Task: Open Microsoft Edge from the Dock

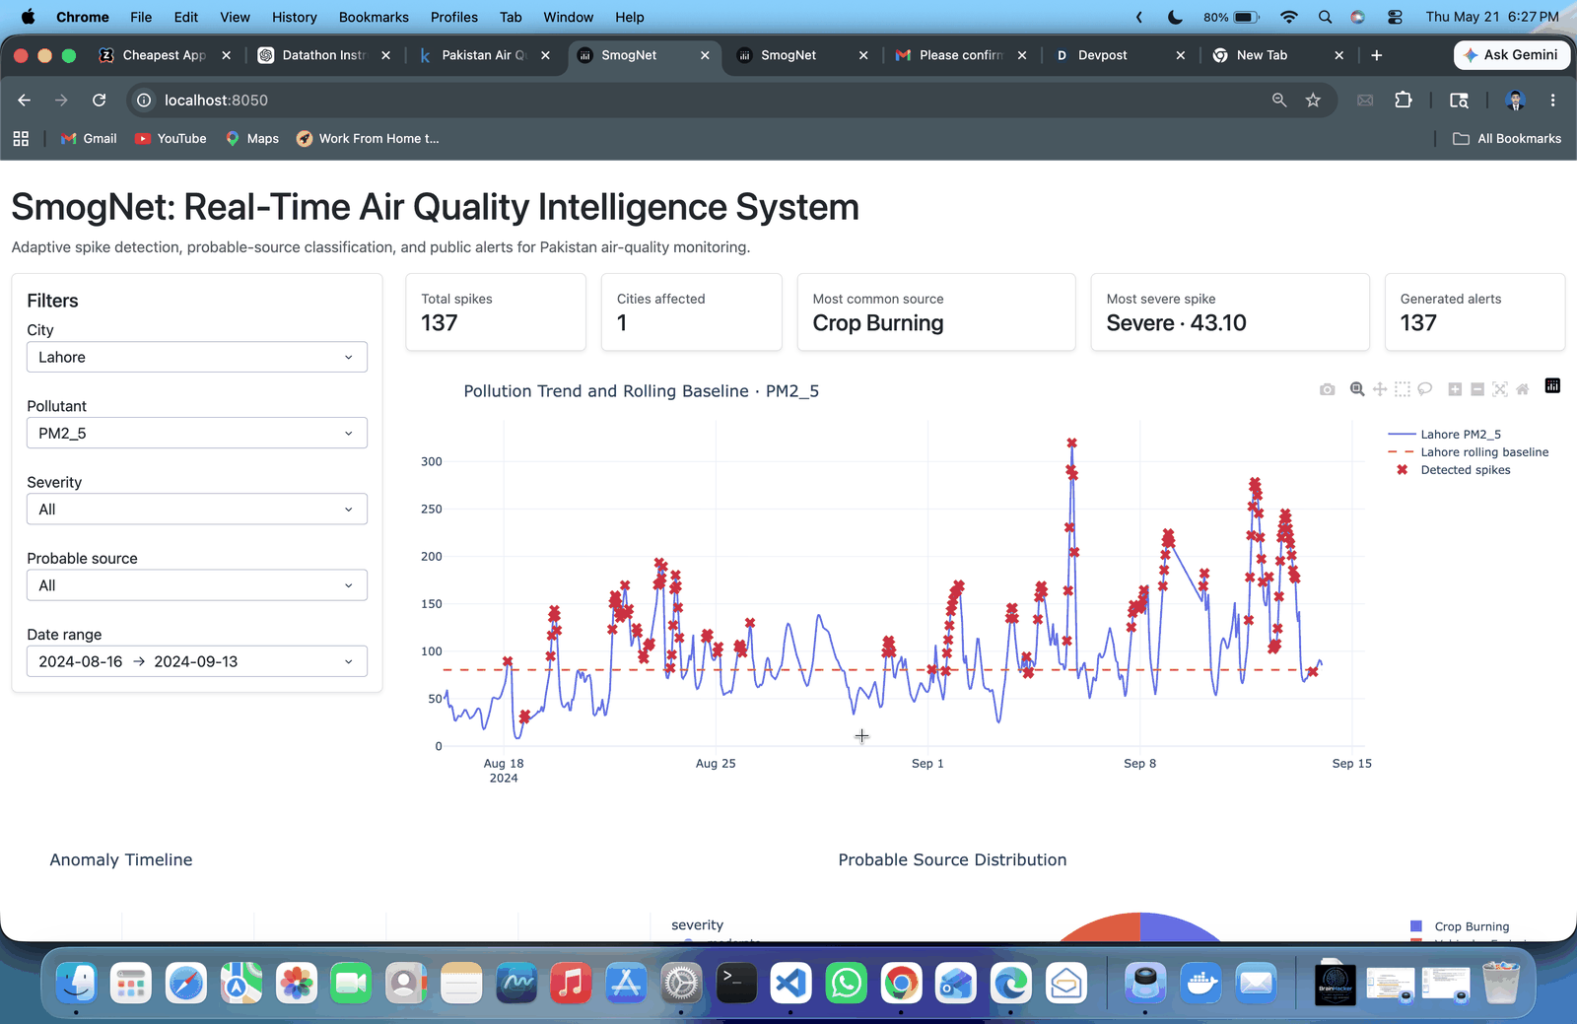Action: [x=1011, y=983]
